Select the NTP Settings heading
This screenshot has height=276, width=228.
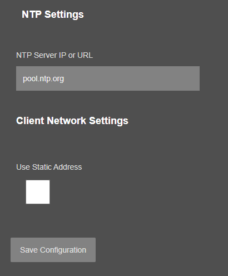click(53, 14)
